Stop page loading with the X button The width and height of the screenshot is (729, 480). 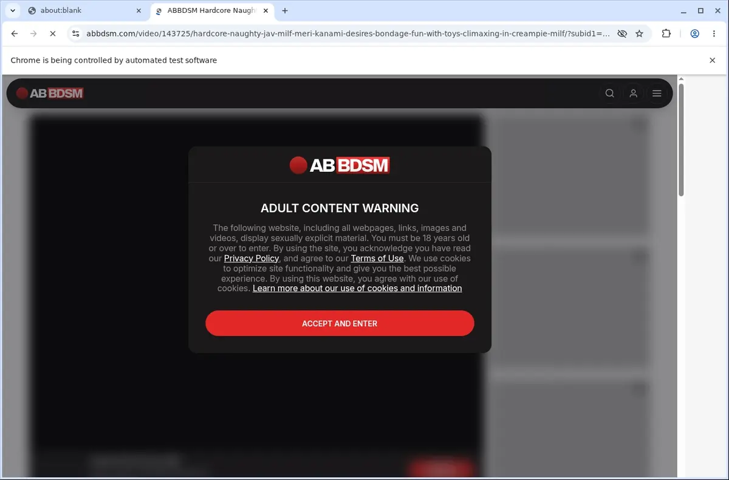point(52,34)
